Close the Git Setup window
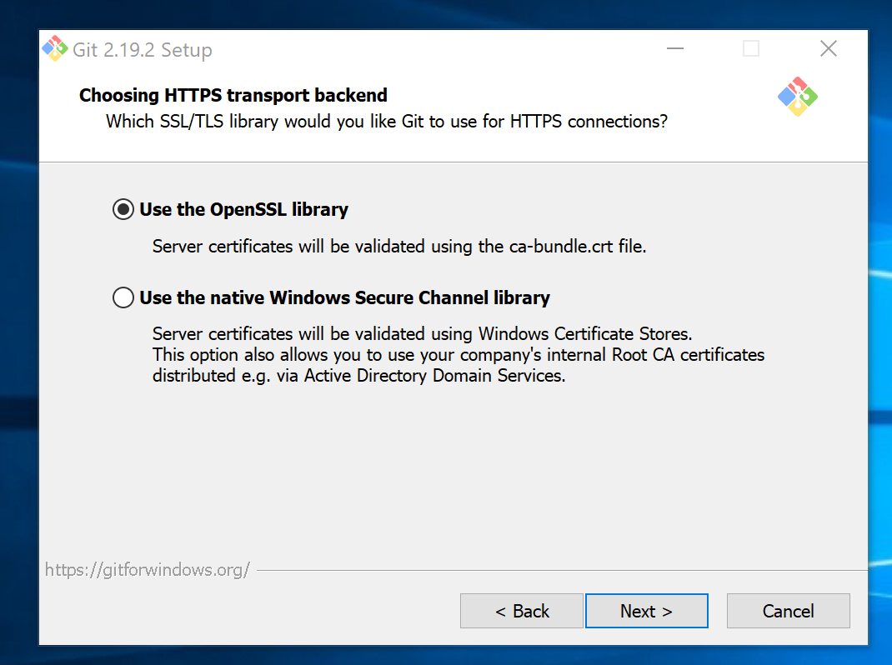 [x=829, y=49]
